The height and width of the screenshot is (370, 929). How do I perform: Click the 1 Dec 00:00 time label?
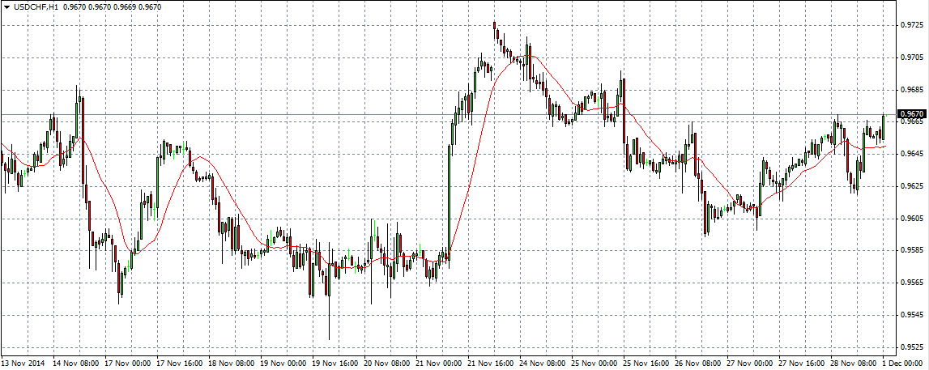[906, 364]
